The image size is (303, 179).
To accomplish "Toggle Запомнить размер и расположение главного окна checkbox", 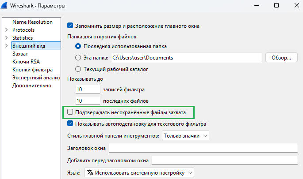I will [70, 26].
